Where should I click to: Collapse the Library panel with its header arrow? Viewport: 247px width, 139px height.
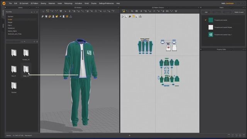[x=5, y=7]
